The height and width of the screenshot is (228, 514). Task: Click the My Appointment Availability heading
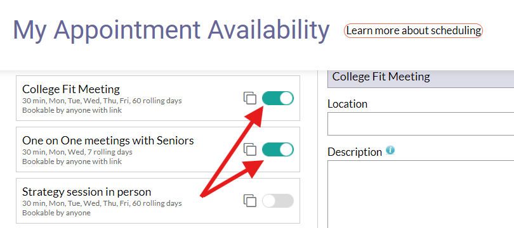point(171,30)
